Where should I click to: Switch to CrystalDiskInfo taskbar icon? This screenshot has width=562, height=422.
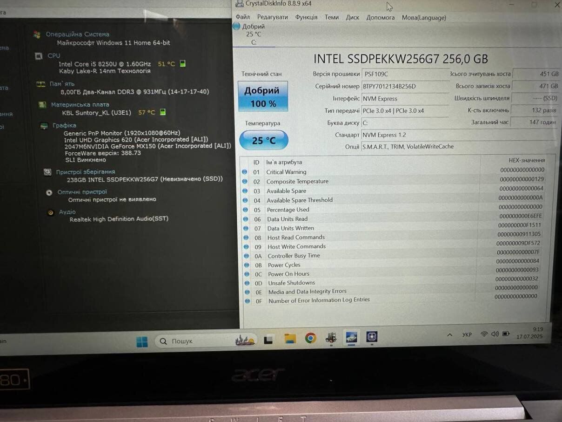click(351, 337)
